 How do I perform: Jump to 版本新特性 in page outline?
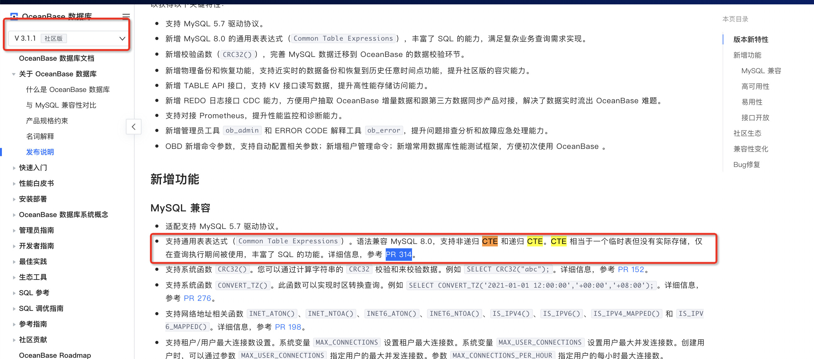(x=750, y=39)
